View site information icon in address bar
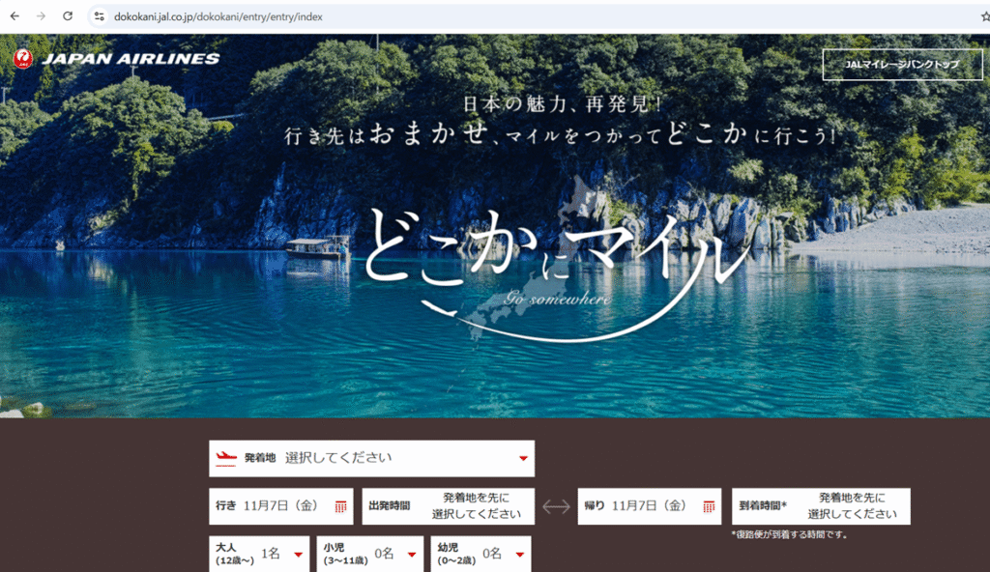The image size is (990, 572). pos(99,16)
